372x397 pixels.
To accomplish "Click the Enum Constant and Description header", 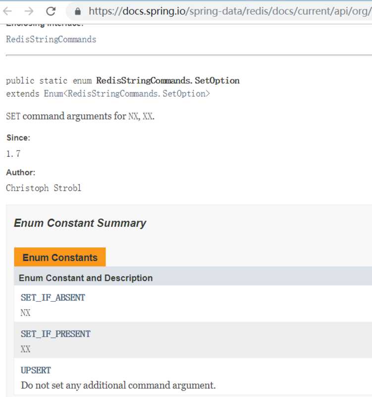I will pos(86,278).
